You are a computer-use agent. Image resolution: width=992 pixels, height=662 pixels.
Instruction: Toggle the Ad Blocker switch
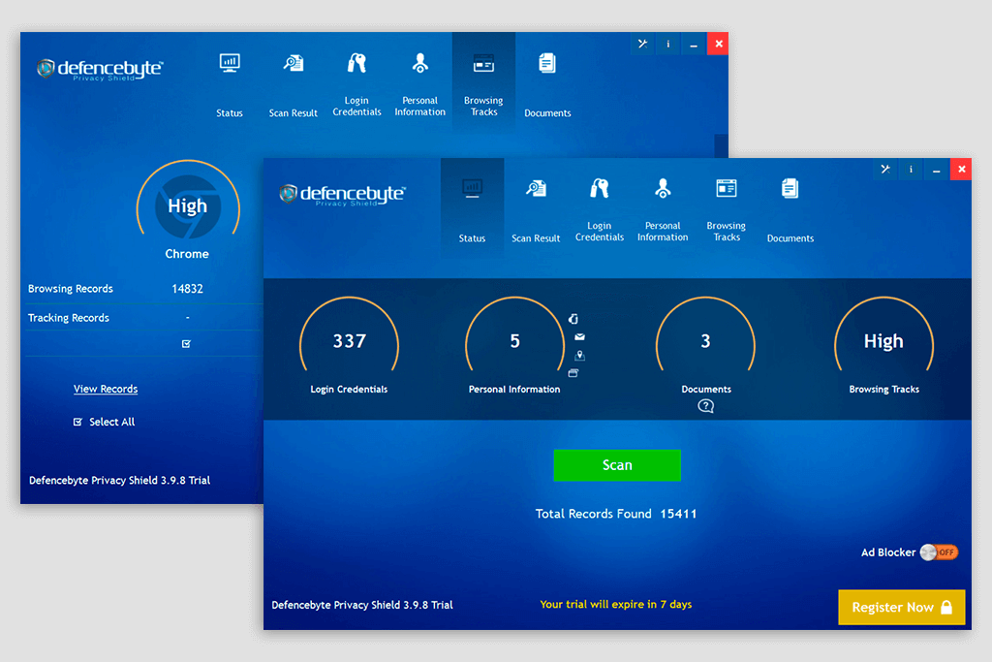tap(939, 552)
